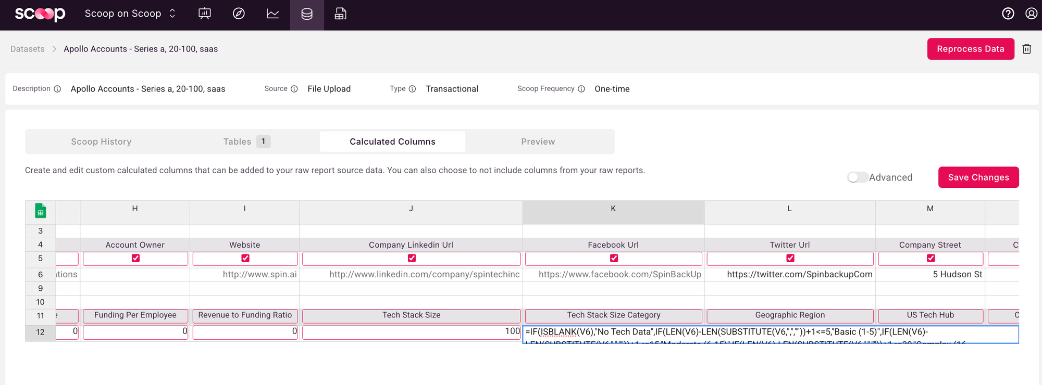Open the spreadsheet file icon in top bar

[340, 14]
